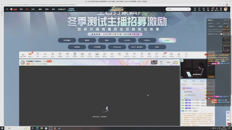Screen dimensions: 232x130
Task: Open the 赛事 nav item
Action: pyautogui.click(x=40, y=9)
